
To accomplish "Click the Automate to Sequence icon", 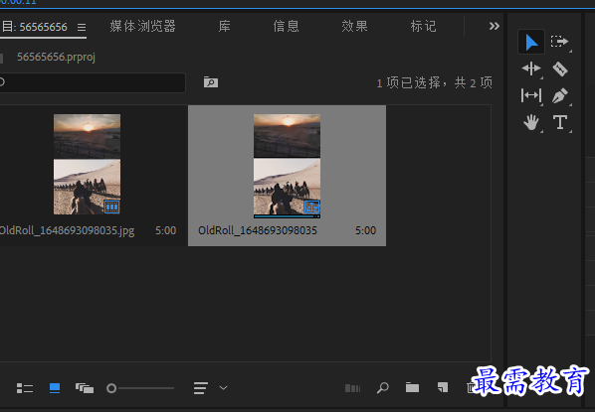I will click(x=352, y=388).
